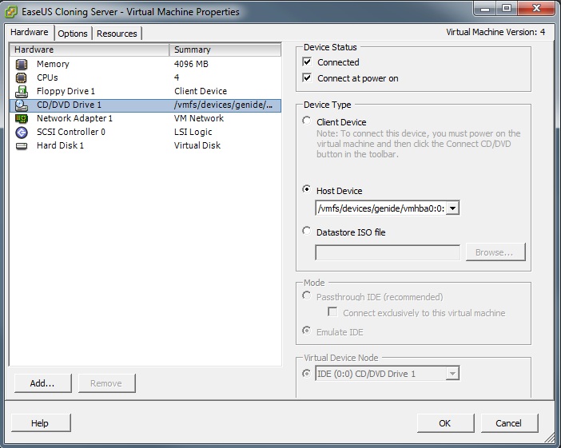The height and width of the screenshot is (448, 561).
Task: Click the Virtual Disk summary value
Action: pos(197,145)
